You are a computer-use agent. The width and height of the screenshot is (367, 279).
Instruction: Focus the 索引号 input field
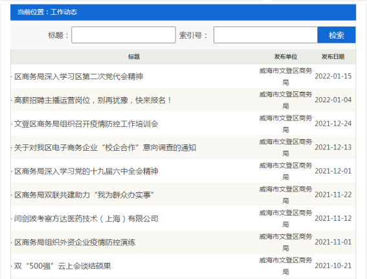click(x=265, y=35)
